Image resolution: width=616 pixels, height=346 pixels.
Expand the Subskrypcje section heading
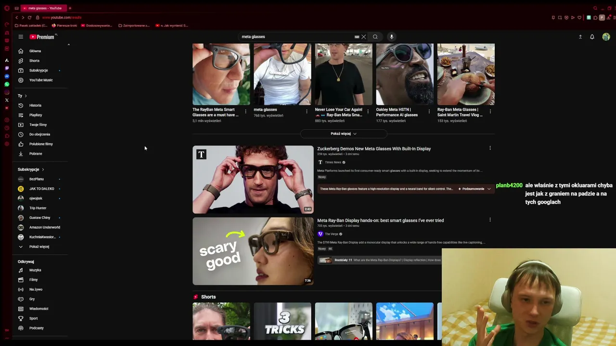click(31, 169)
